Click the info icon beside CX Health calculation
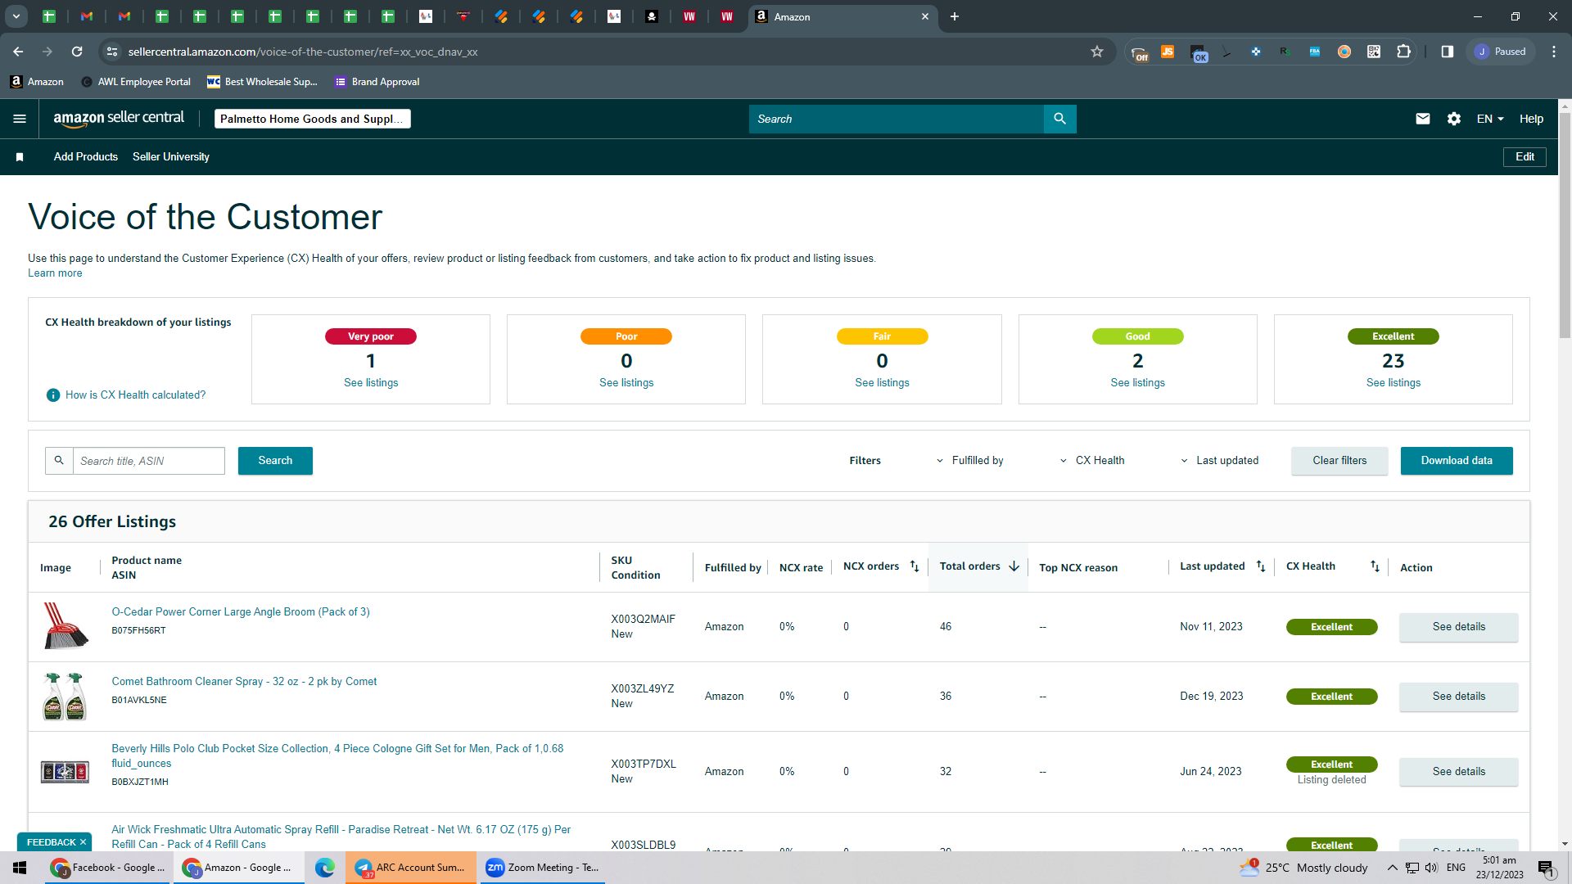The width and height of the screenshot is (1572, 884). click(53, 395)
